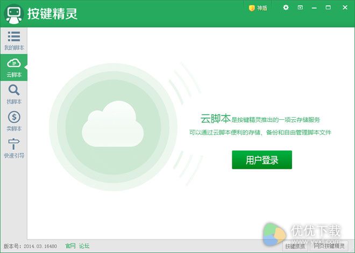Click the 网页按键精灵 button
Screen dimensions: 355x253
pyautogui.click(x=329, y=246)
